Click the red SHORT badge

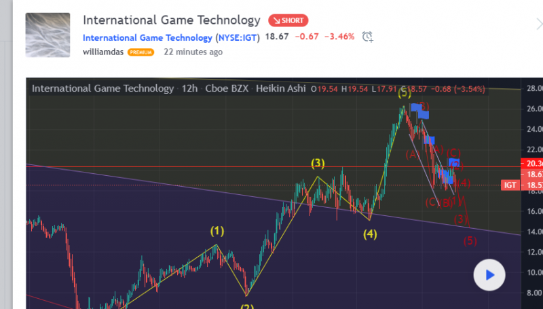pyautogui.click(x=288, y=20)
